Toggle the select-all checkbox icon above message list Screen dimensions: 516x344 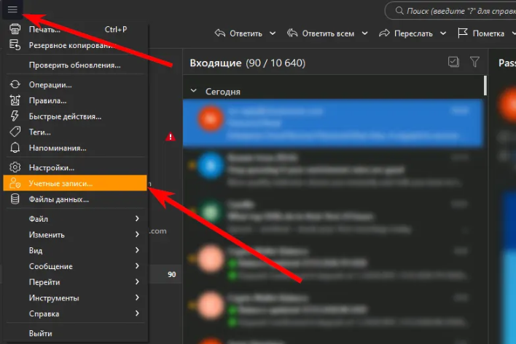tap(453, 63)
